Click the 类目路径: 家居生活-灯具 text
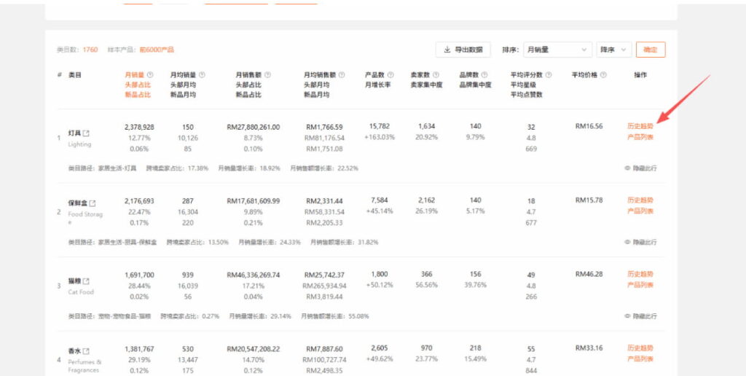 click(x=102, y=168)
